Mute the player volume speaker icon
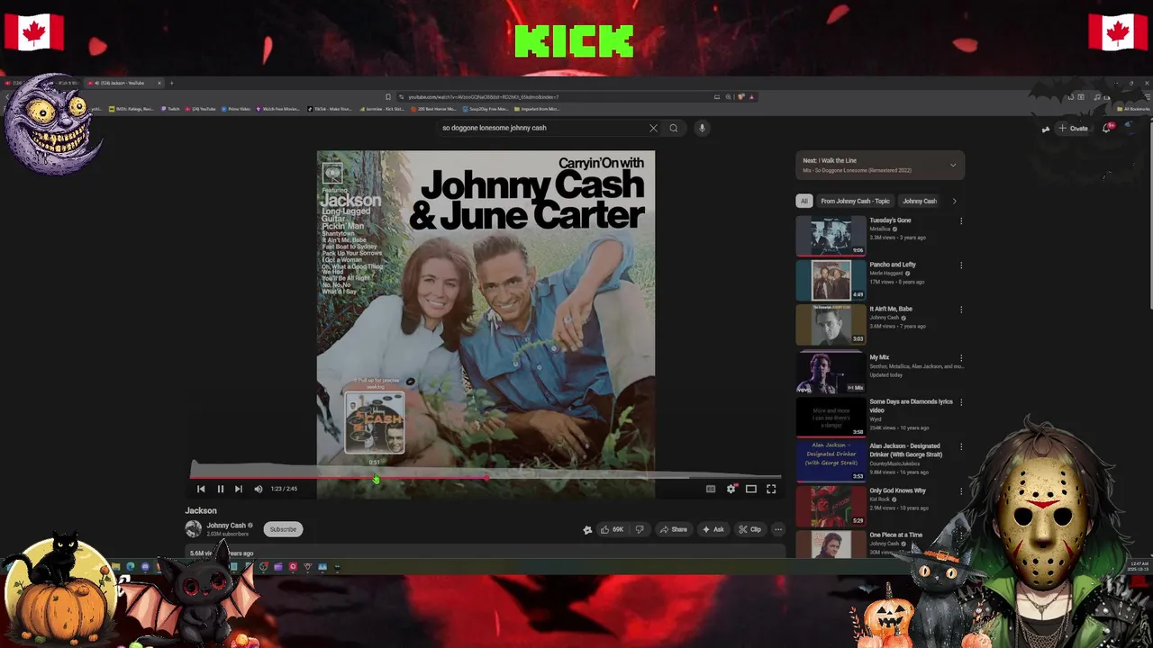This screenshot has height=648, width=1153. click(259, 489)
